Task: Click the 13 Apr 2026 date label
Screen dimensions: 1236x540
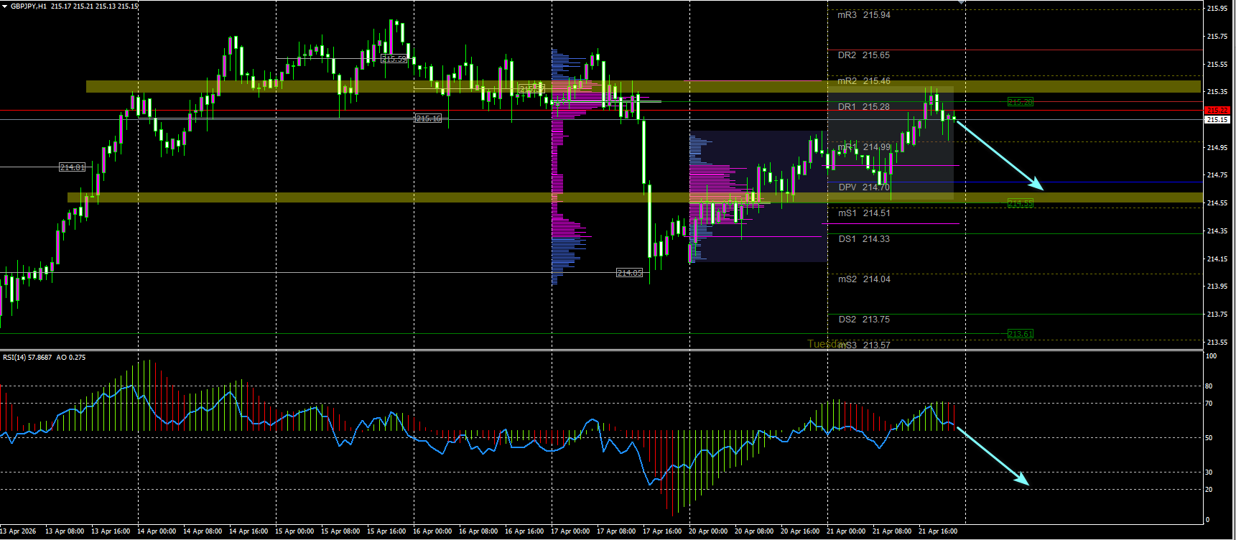Action: point(19,531)
